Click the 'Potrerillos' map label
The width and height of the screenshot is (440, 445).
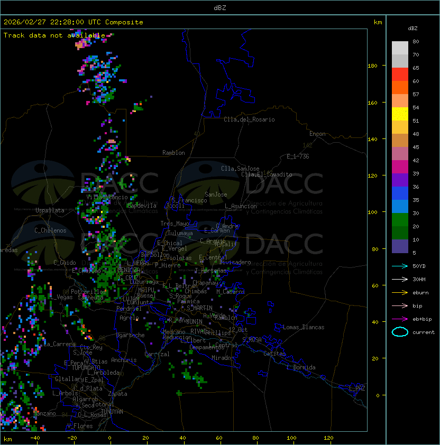(88, 292)
